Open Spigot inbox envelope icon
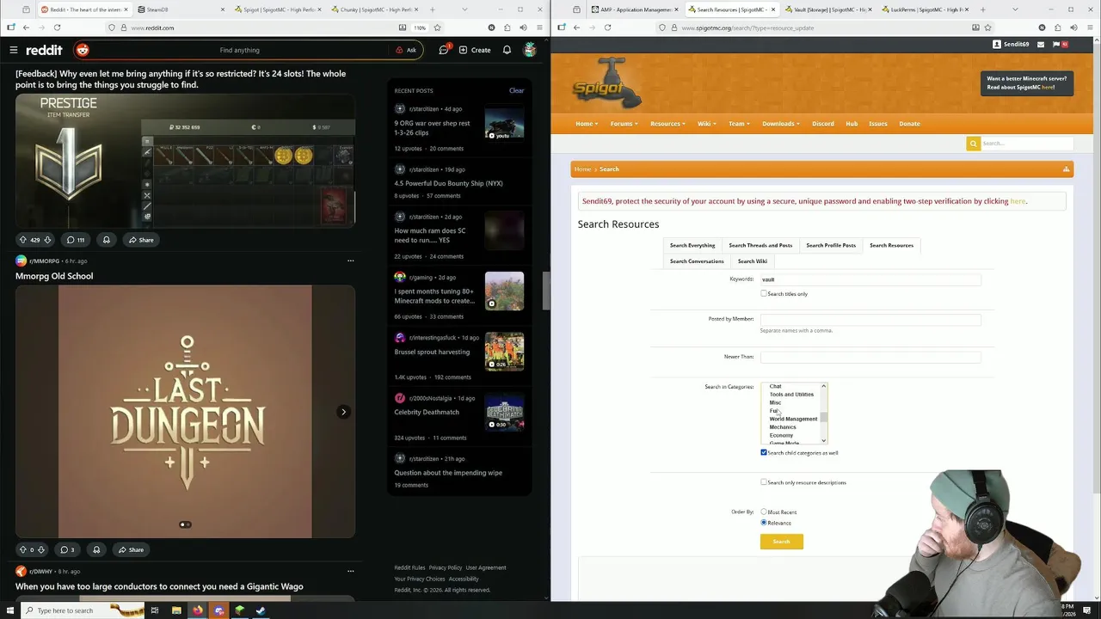The height and width of the screenshot is (619, 1101). coord(1040,44)
